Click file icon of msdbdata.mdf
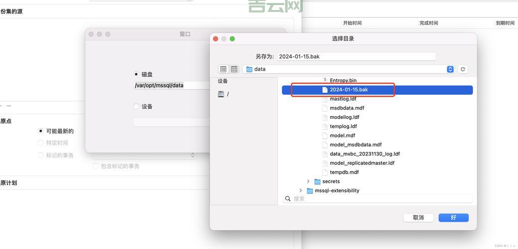This screenshot has width=518, height=249. click(325, 108)
